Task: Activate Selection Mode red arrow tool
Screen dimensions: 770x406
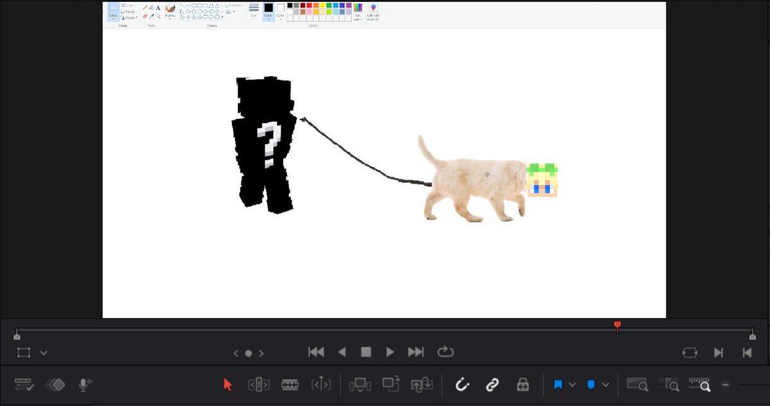Action: 227,384
